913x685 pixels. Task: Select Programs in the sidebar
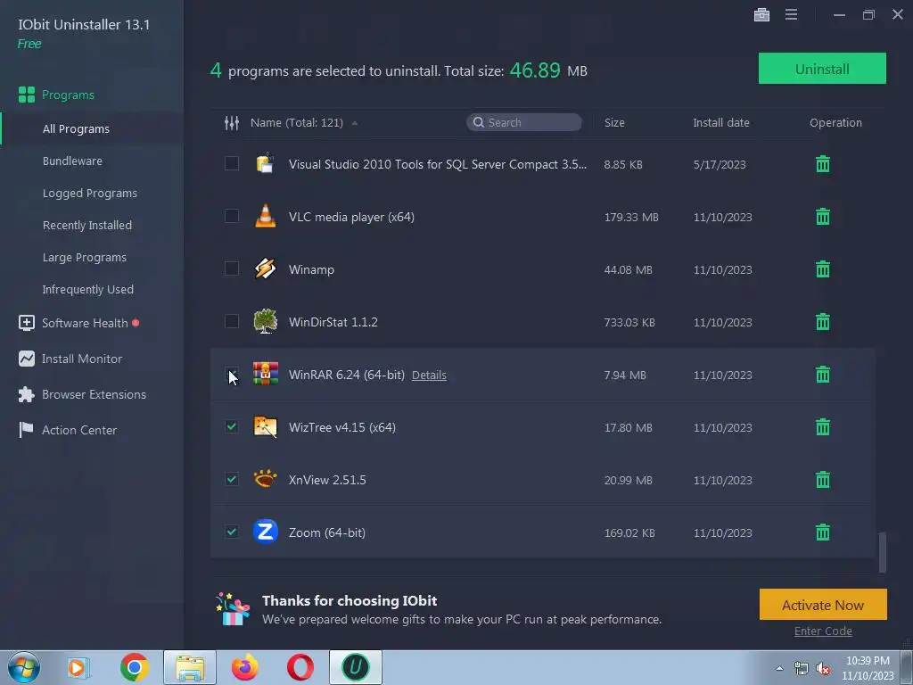tap(68, 95)
